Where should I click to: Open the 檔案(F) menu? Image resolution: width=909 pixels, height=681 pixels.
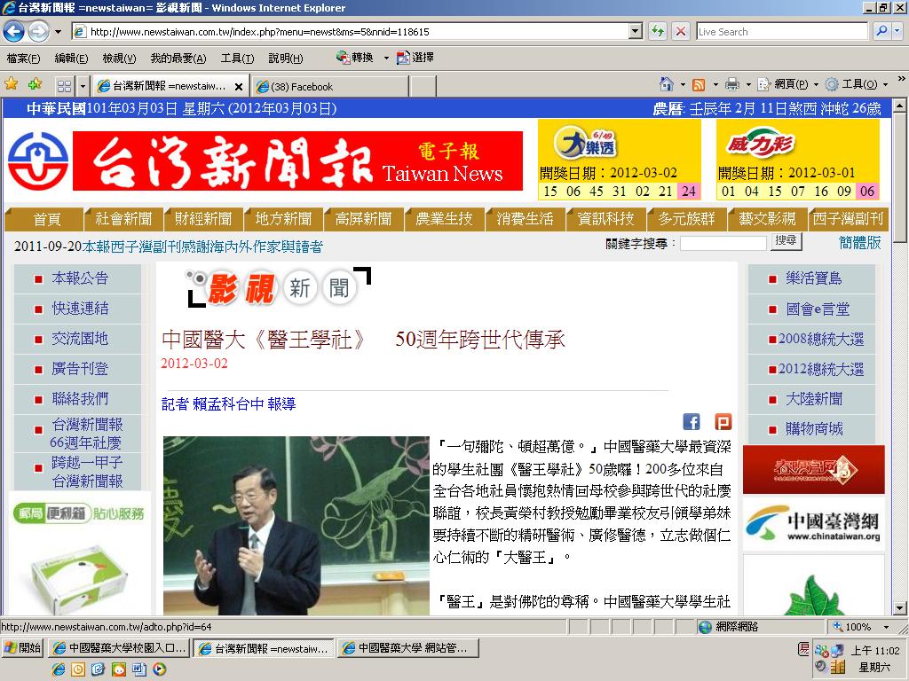[x=24, y=58]
